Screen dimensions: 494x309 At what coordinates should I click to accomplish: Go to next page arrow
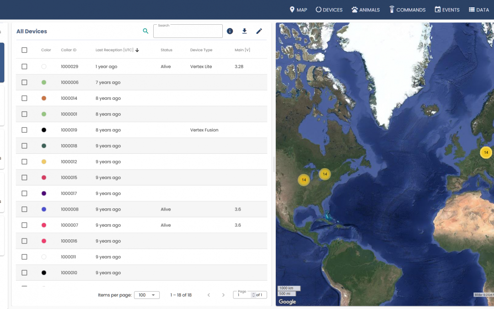tap(223, 295)
